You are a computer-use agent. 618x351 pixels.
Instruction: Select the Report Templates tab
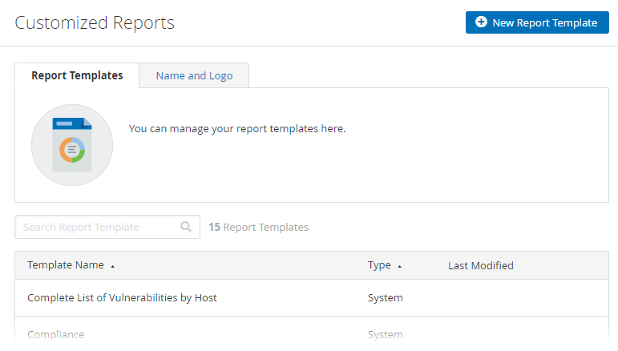[x=77, y=75]
